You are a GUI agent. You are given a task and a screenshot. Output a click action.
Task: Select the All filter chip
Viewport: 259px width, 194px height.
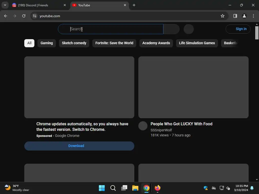point(29,43)
